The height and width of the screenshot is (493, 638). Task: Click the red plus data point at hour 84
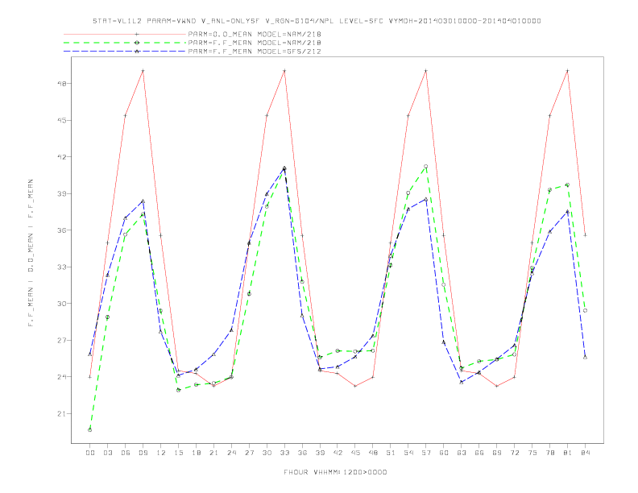pos(585,235)
